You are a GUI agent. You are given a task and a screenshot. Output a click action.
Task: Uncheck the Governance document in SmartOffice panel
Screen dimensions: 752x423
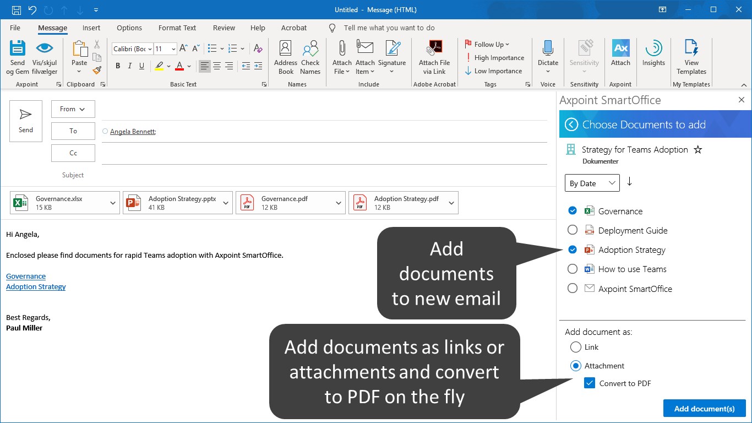click(x=573, y=210)
